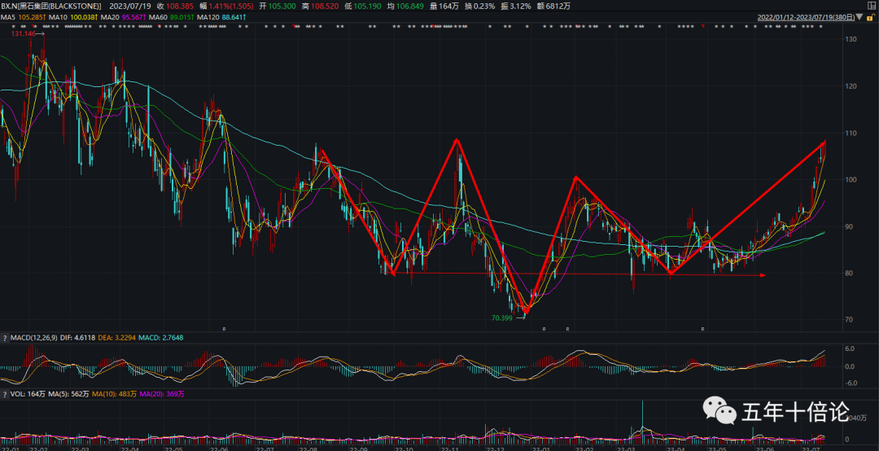Screen dimensions: 879x451
Task: Click the rightmost R marker below the candlesticks
Action: tap(702, 329)
